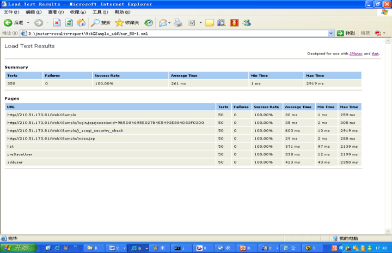Click the Windows flag logo in menu bar
The height and width of the screenshot is (253, 392).
click(x=384, y=13)
